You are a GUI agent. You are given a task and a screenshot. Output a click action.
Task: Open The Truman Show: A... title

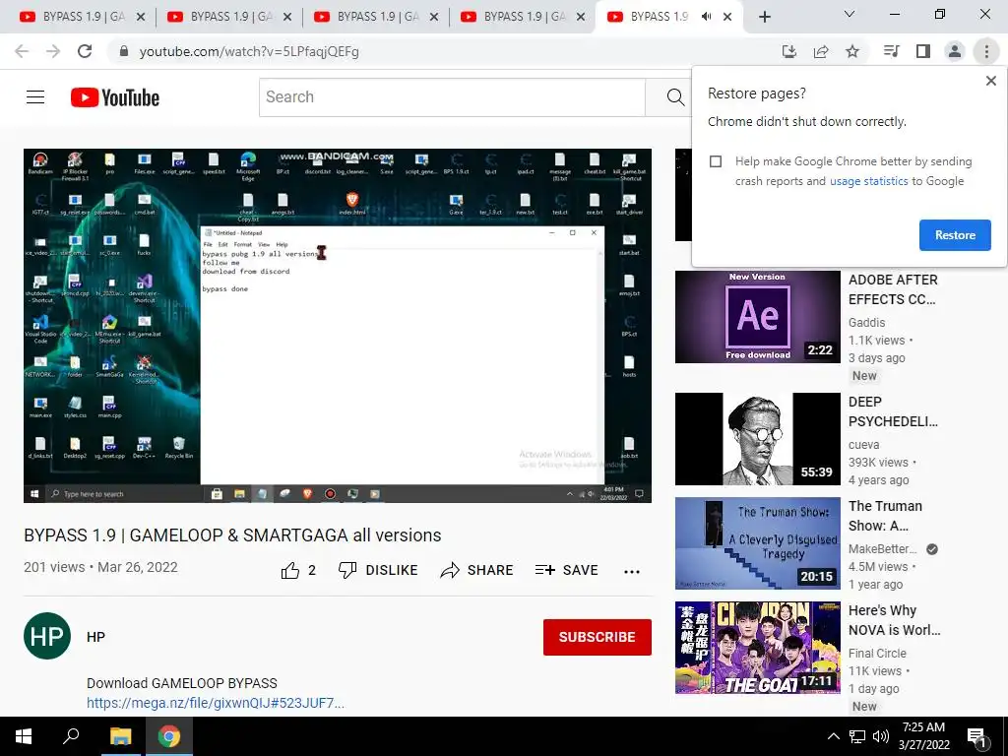pos(885,516)
